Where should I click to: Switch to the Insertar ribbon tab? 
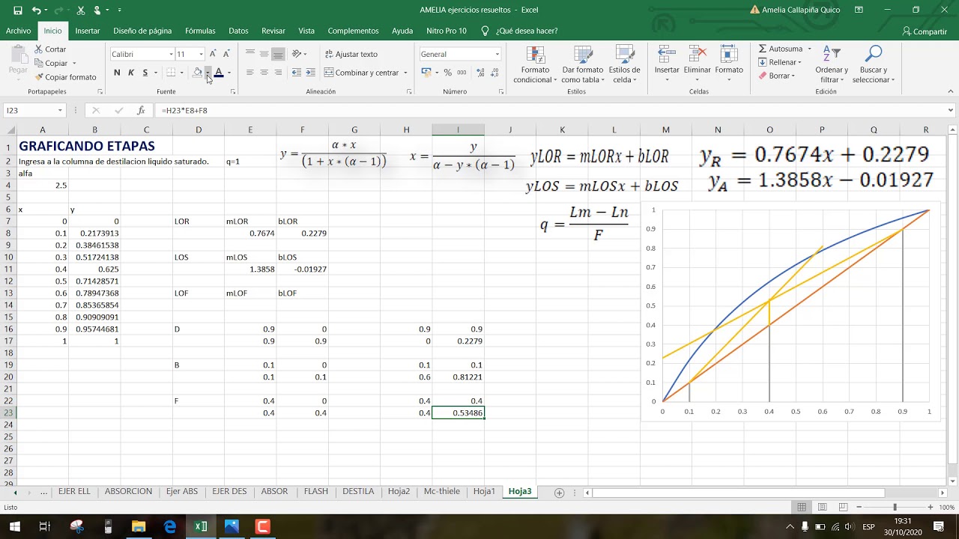88,31
